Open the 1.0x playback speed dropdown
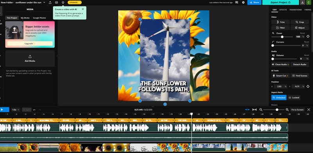Screen dimensions: 313x153 [16, 110]
